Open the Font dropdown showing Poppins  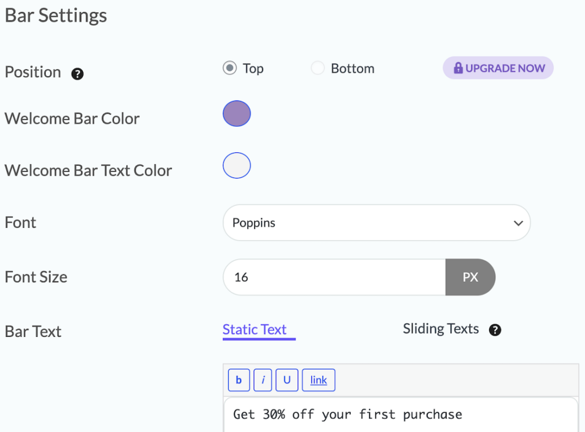click(x=376, y=223)
